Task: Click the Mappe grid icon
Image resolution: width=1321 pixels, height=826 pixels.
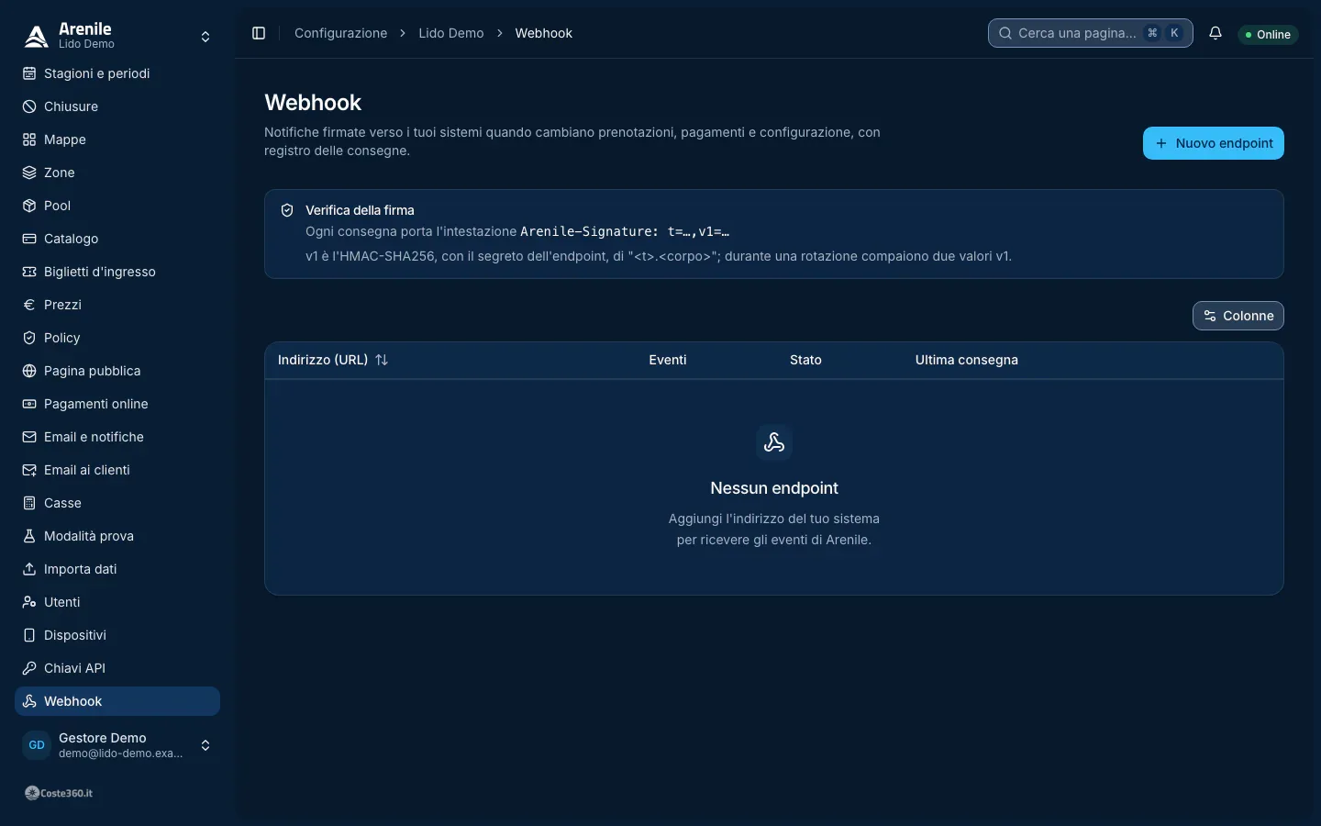Action: (x=29, y=140)
